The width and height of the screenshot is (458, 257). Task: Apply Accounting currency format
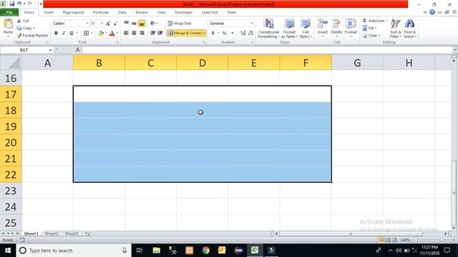213,34
